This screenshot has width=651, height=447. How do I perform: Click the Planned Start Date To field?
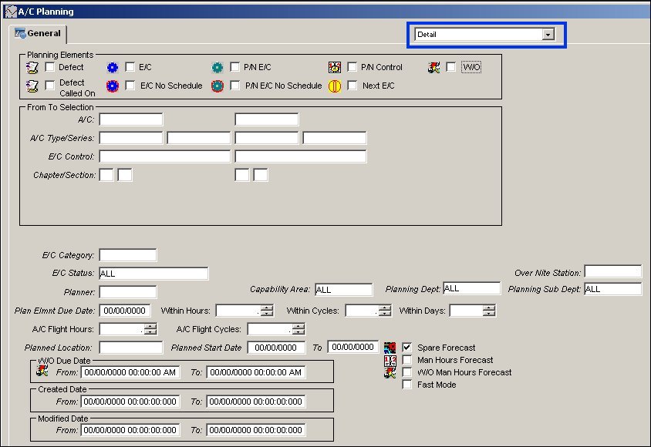353,347
